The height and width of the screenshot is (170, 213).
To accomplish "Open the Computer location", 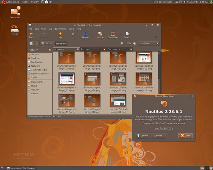I will (113, 35).
